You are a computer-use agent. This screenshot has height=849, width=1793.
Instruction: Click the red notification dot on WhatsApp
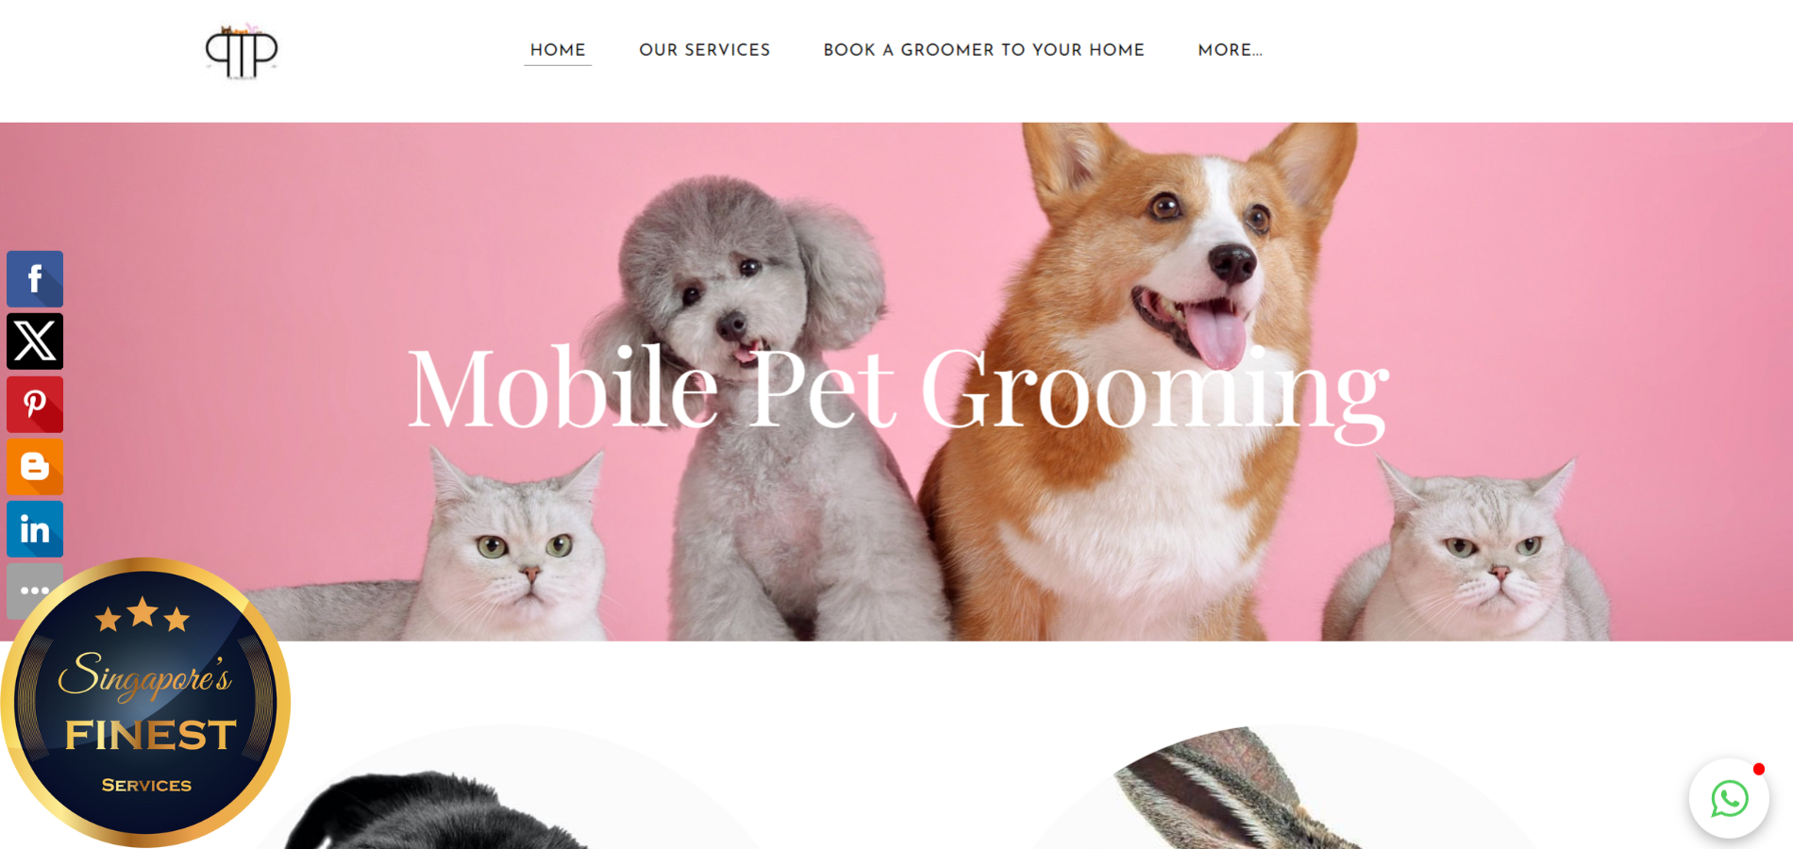coord(1759,769)
